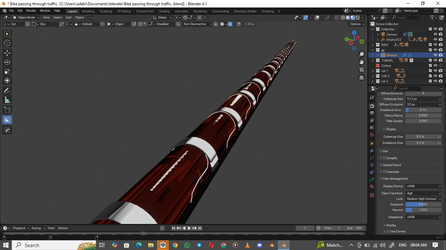
Task: Open the Tool properties tab
Action: 372,97
